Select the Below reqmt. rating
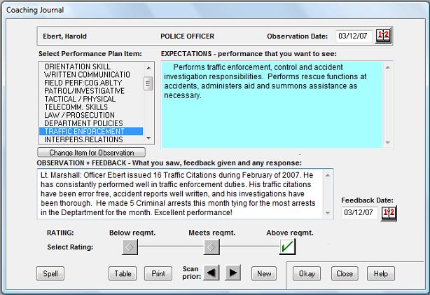Image resolution: width=430 pixels, height=295 pixels. coord(129,247)
